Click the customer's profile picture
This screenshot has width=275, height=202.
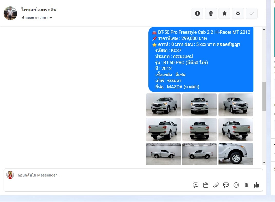10,13
